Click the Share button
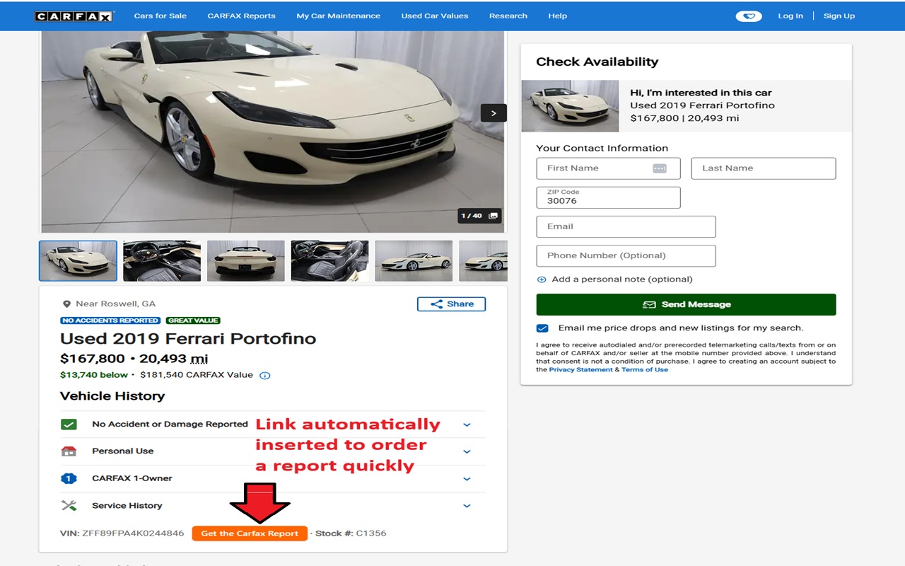905x566 pixels. tap(451, 304)
